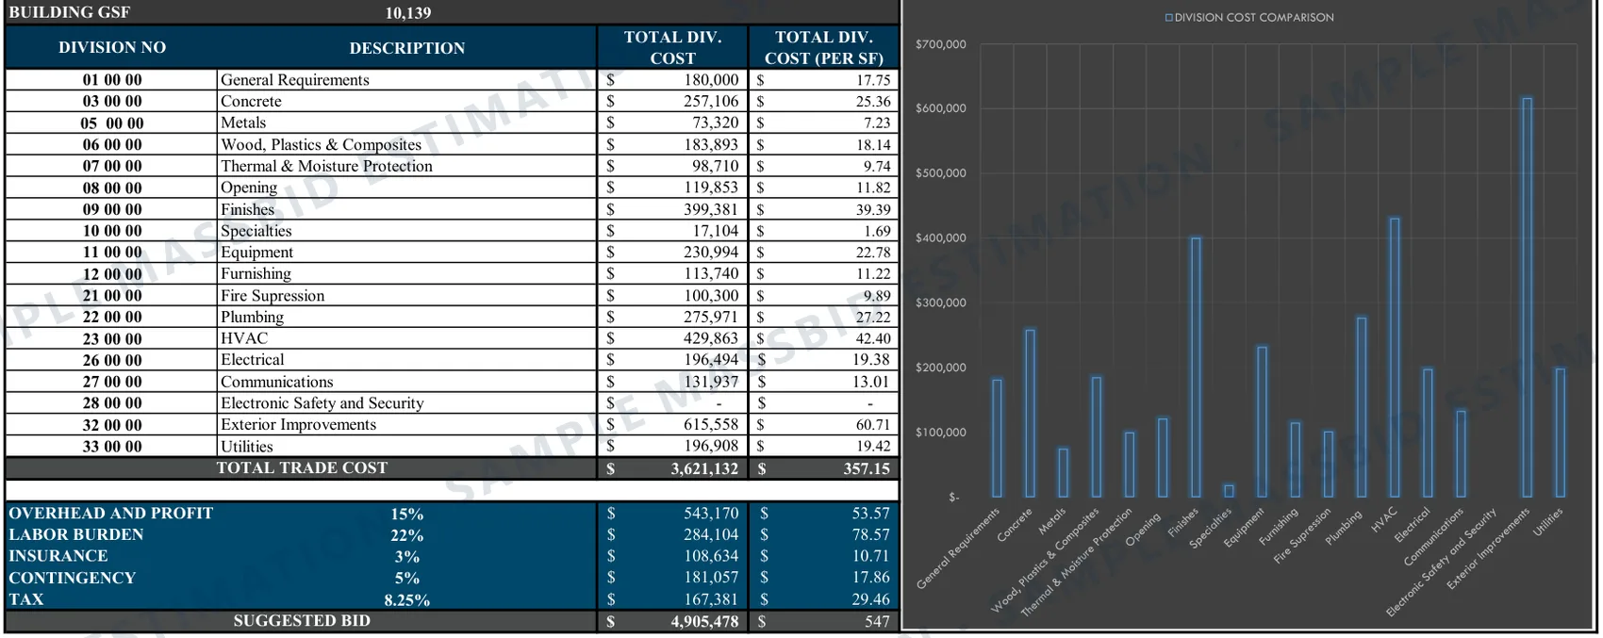Click the Utilities description cell
The width and height of the screenshot is (1603, 638).
point(406,447)
